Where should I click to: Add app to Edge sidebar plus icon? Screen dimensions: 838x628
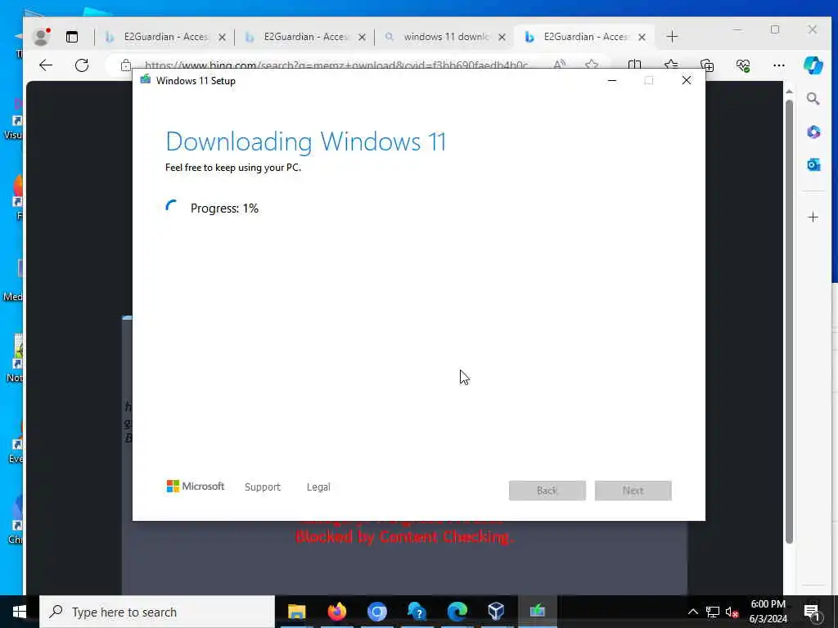click(x=813, y=217)
